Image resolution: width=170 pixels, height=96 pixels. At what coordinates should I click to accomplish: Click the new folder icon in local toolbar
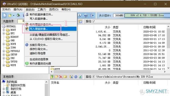[x=56, y=77]
